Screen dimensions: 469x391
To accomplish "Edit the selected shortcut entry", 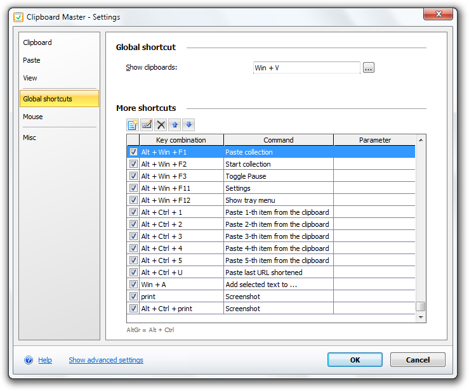I will click(147, 125).
